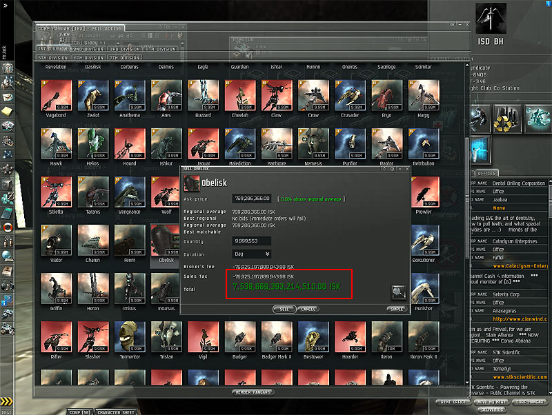Open the reprocessing plant recycling station service icon

coord(506,119)
